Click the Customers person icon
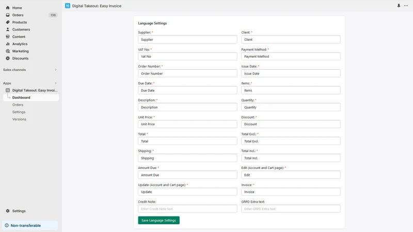This screenshot has width=413, height=232. pyautogui.click(x=8, y=29)
